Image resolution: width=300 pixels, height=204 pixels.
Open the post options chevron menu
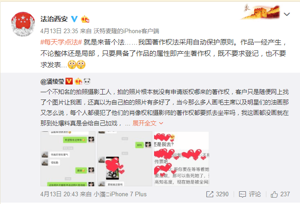click(x=287, y=14)
